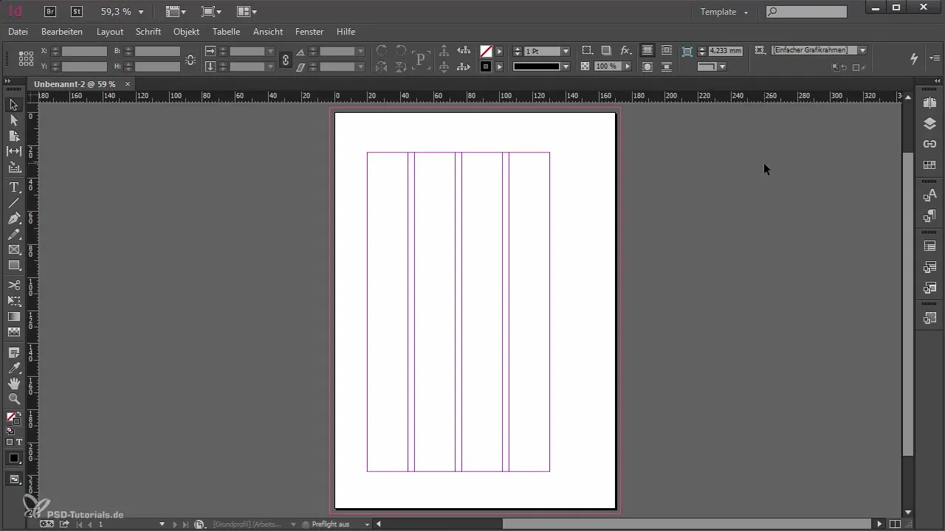Screen dimensions: 945x531
Task: Select the Page tool
Action: pyautogui.click(x=14, y=136)
